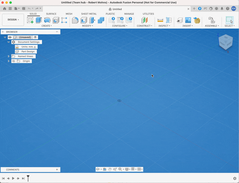Click the third Configure panel icon
The width and height of the screenshot is (239, 183).
tap(129, 20)
